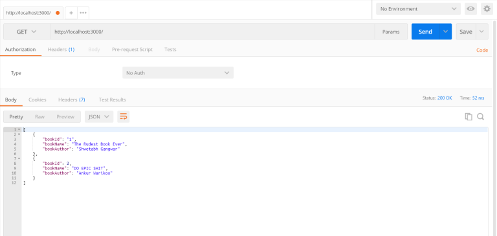Screen dimensions: 497x236
Task: Click the "DO EPIC SHIT" book name value
Action: coord(89,168)
